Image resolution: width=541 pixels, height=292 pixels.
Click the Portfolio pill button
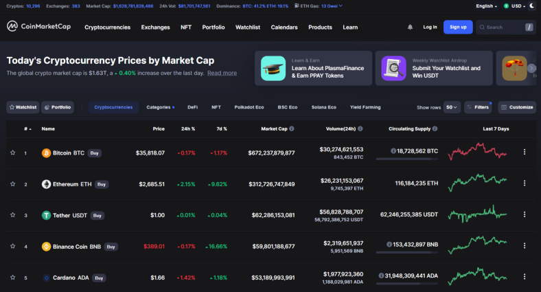(58, 107)
